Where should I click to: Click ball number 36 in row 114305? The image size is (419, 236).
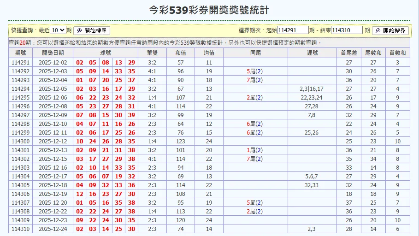pos(131,185)
